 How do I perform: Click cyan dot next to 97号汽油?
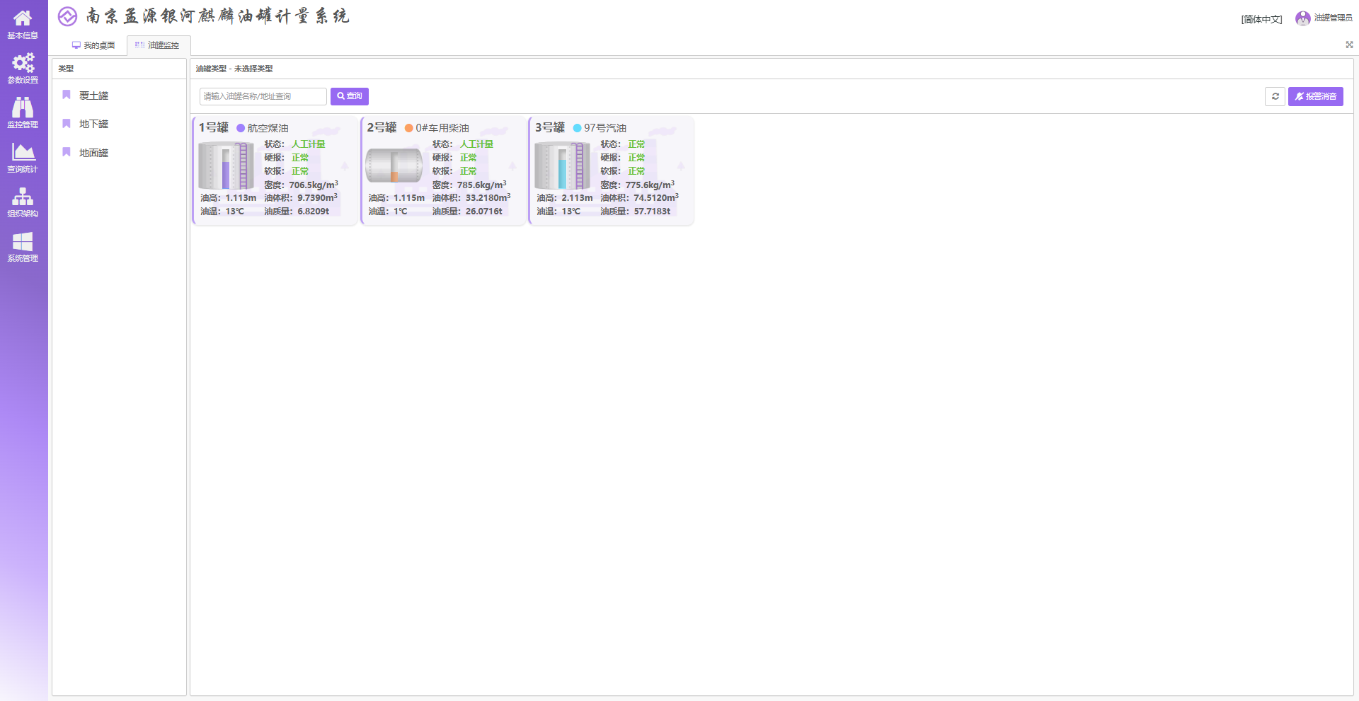(577, 128)
